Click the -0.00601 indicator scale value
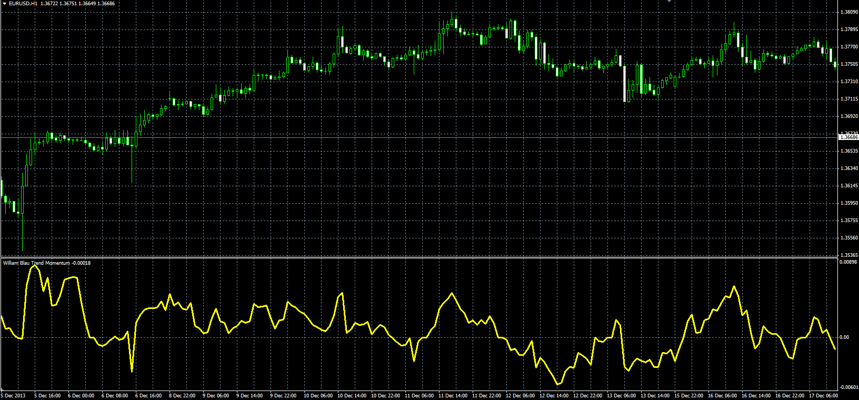859x400 pixels. point(848,387)
